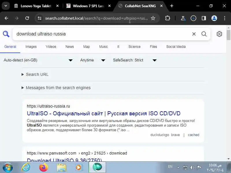The image size is (231, 173).
Task: Open SearXNG preferences gear
Action: click(x=219, y=34)
